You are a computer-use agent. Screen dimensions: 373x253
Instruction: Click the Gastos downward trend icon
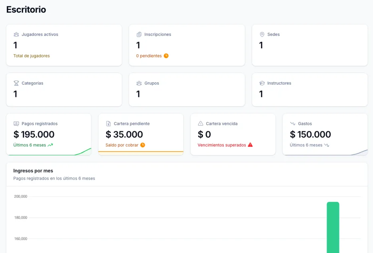coord(292,124)
